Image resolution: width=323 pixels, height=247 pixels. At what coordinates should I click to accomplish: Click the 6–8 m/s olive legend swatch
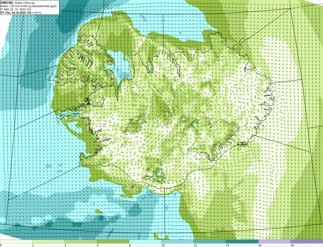[x=113, y=241]
